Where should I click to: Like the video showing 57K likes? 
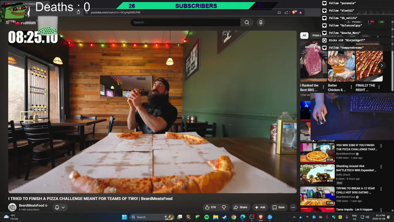[211, 207]
